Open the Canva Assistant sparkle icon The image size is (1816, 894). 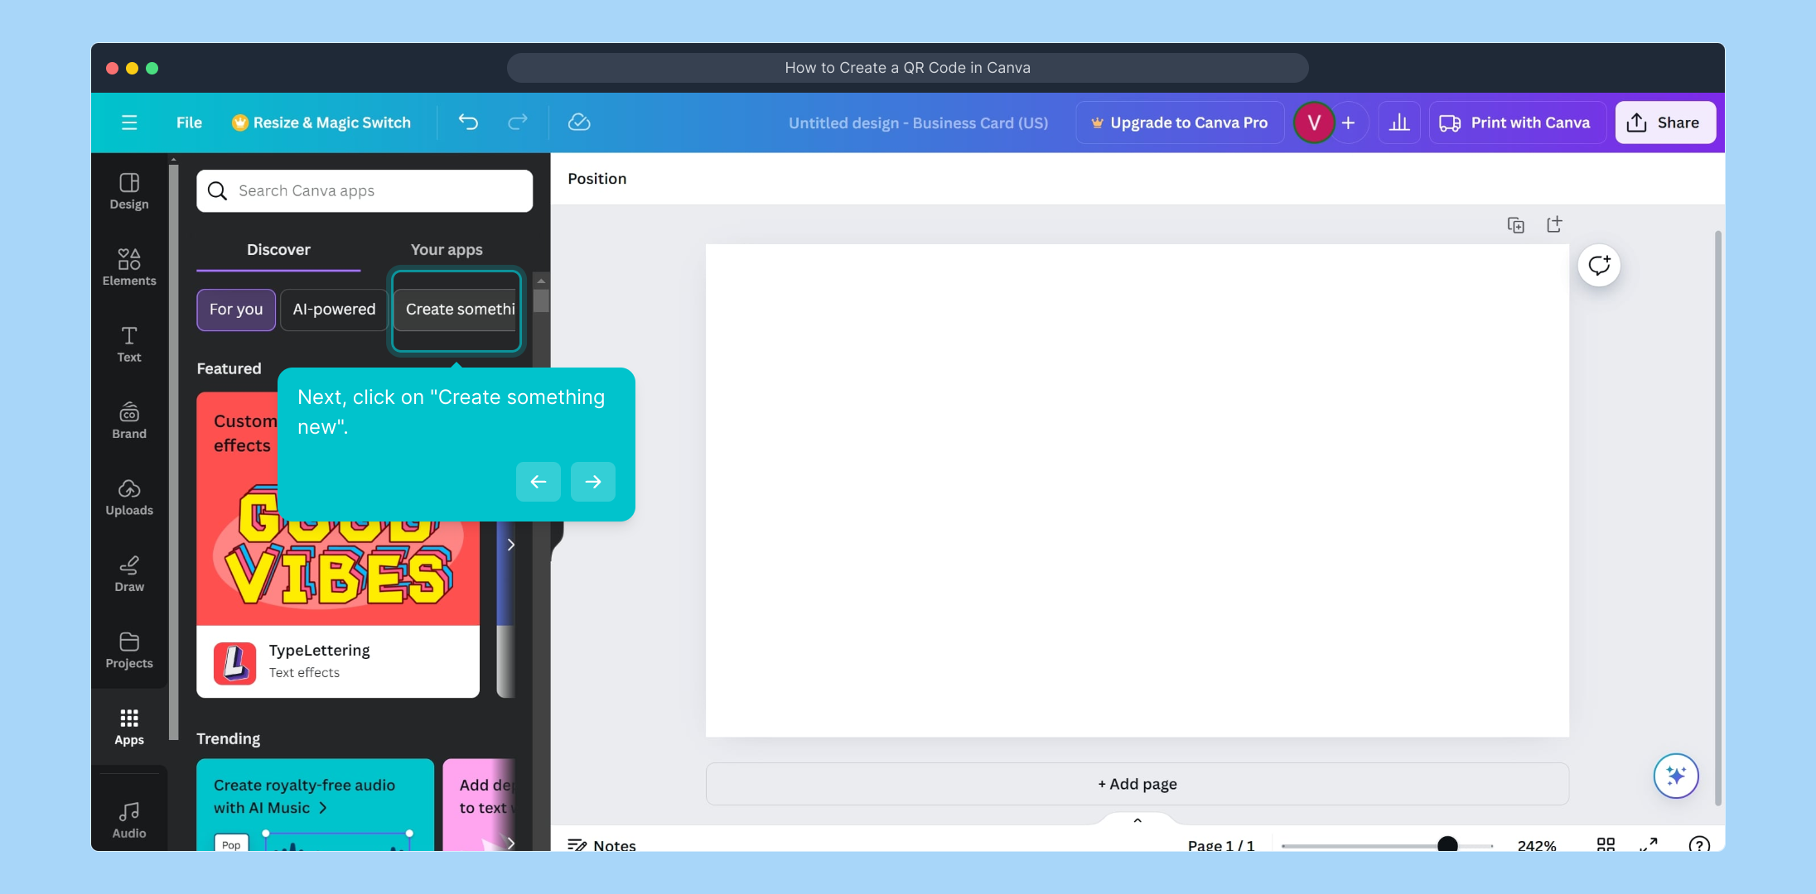pyautogui.click(x=1676, y=776)
